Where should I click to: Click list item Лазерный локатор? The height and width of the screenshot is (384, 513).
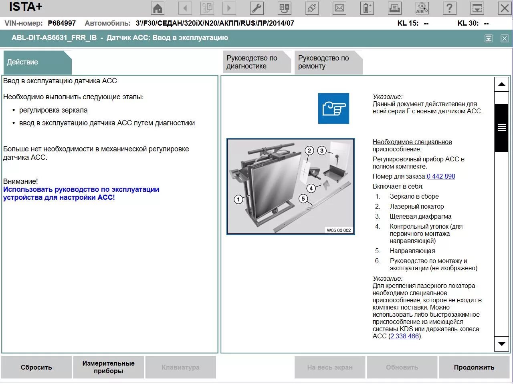tap(417, 206)
